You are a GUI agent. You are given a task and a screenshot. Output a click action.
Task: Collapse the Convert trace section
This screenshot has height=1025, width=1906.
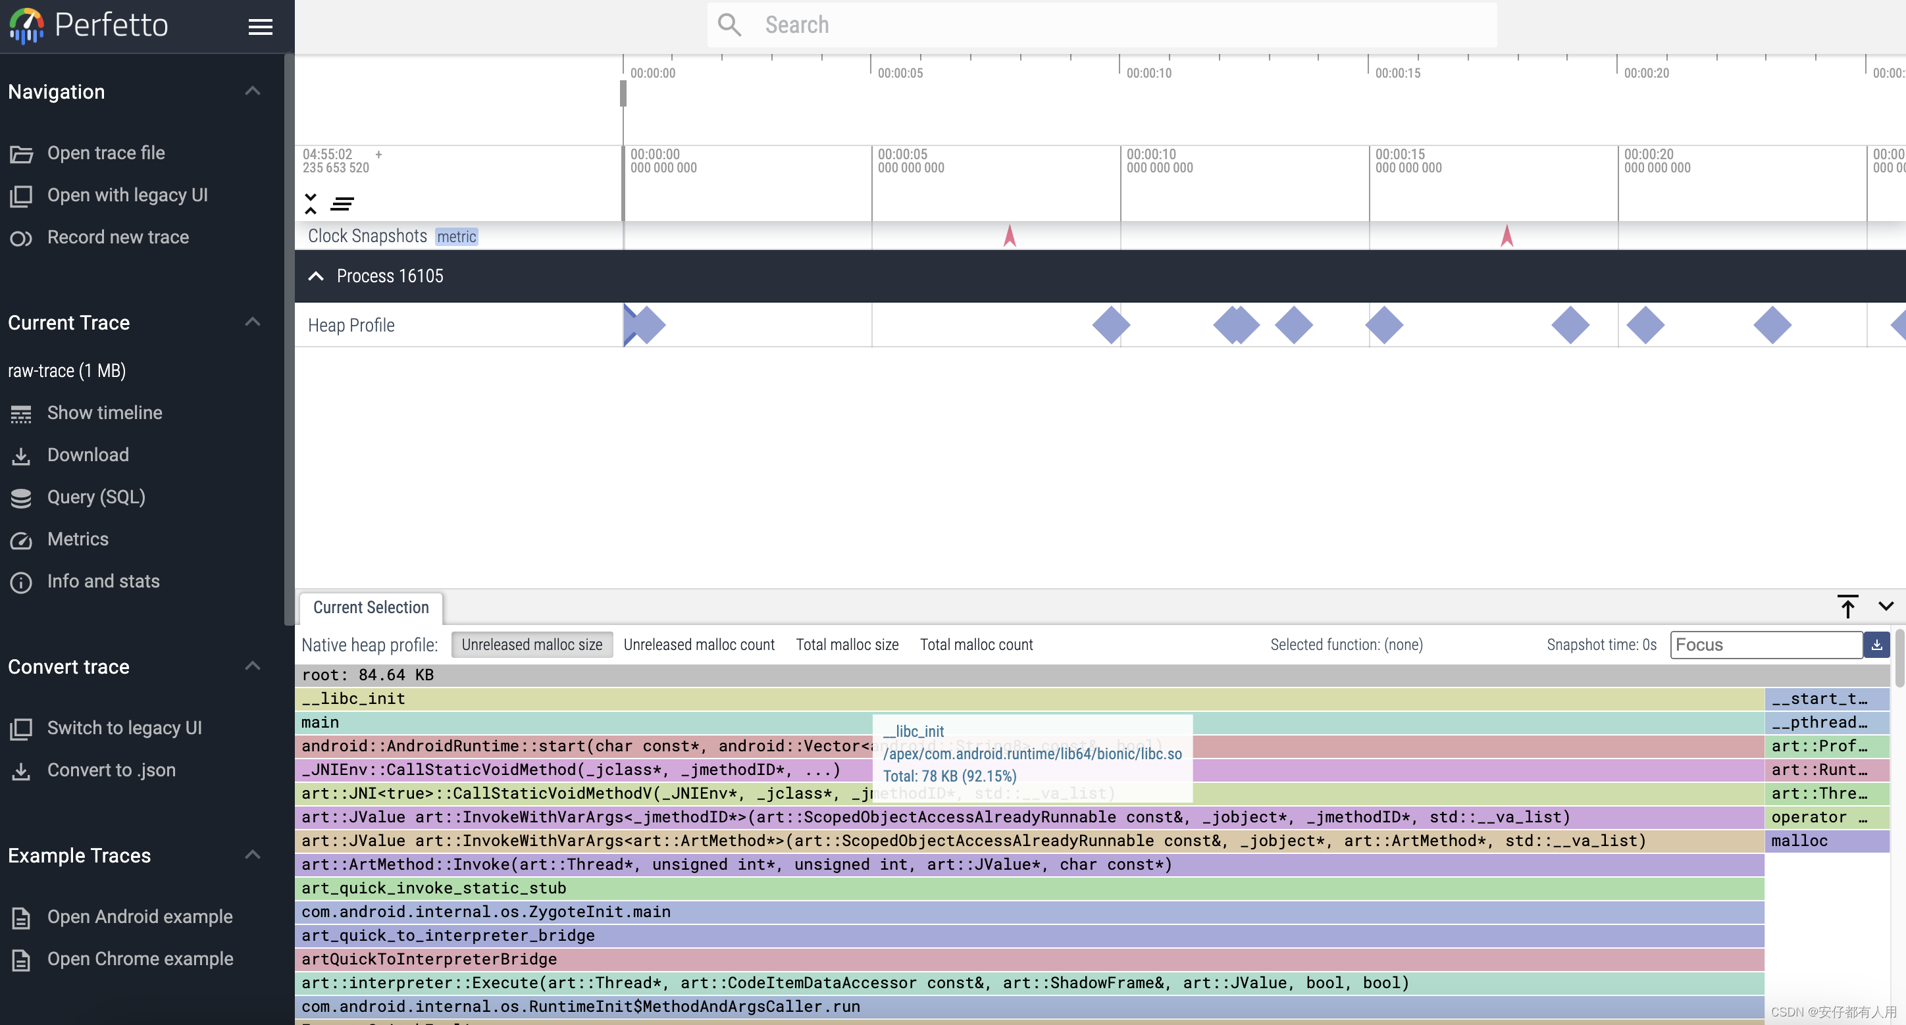tap(252, 666)
